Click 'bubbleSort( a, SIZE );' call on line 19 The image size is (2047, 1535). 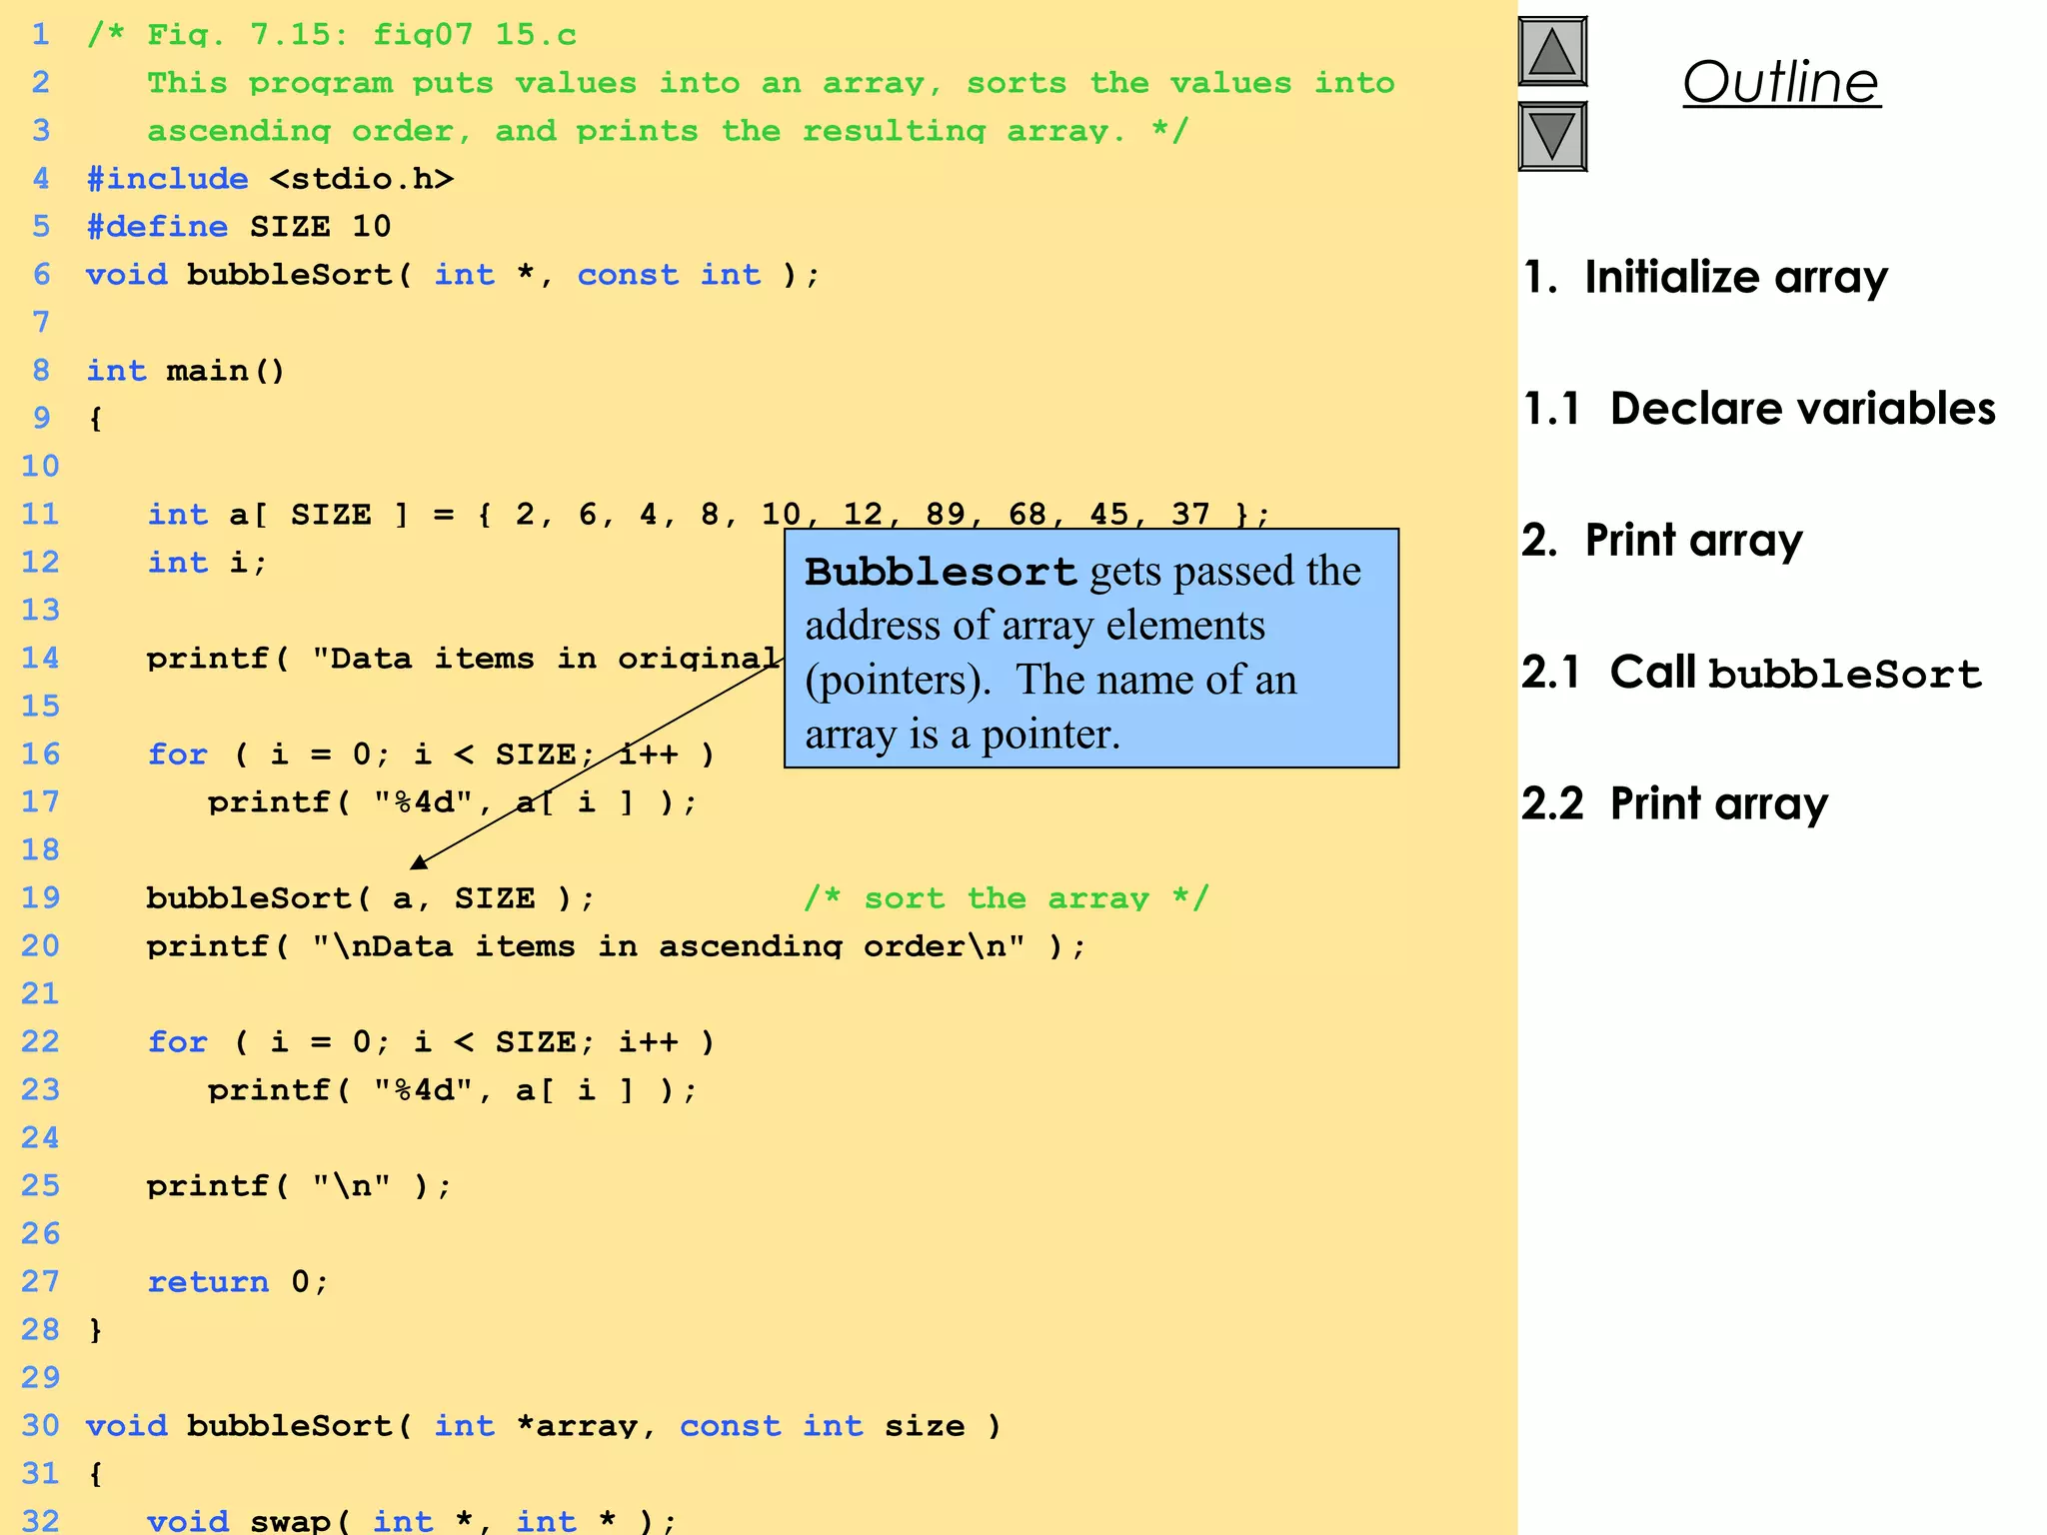point(371,898)
